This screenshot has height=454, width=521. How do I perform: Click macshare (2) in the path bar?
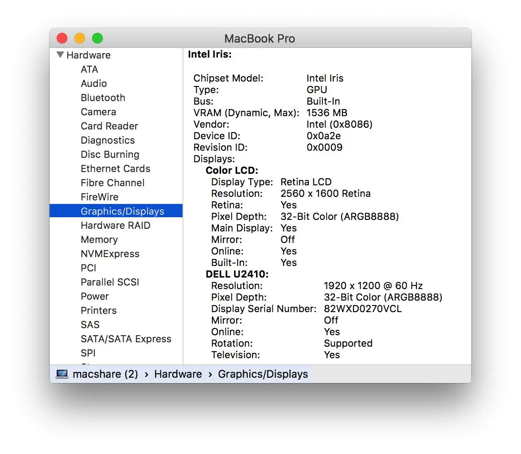tap(105, 374)
